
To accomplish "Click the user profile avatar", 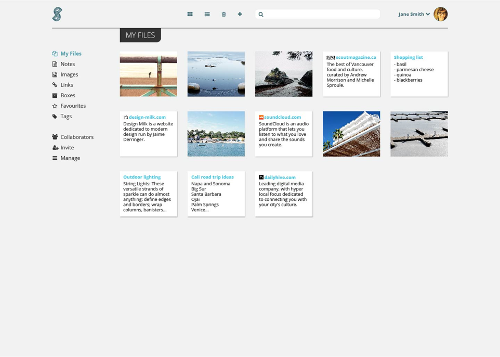I will coord(441,14).
